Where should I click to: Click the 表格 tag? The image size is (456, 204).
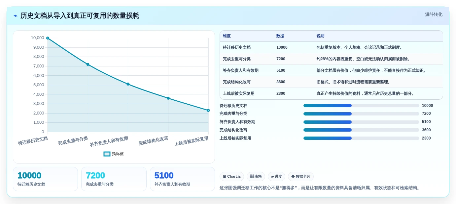tap(256, 177)
